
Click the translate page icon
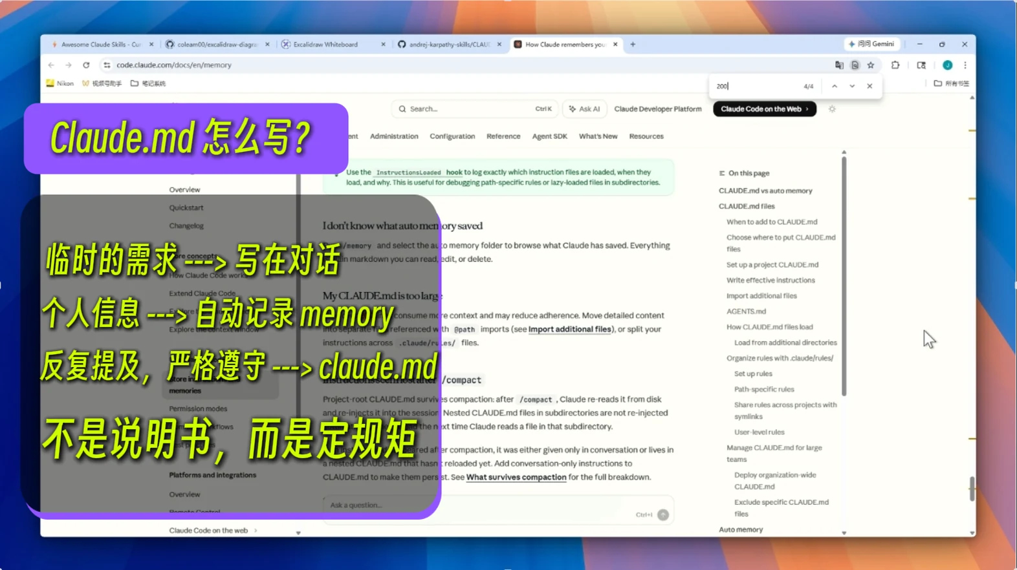coord(839,65)
